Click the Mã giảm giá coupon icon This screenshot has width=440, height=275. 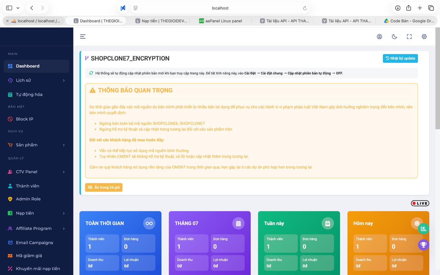click(10, 255)
